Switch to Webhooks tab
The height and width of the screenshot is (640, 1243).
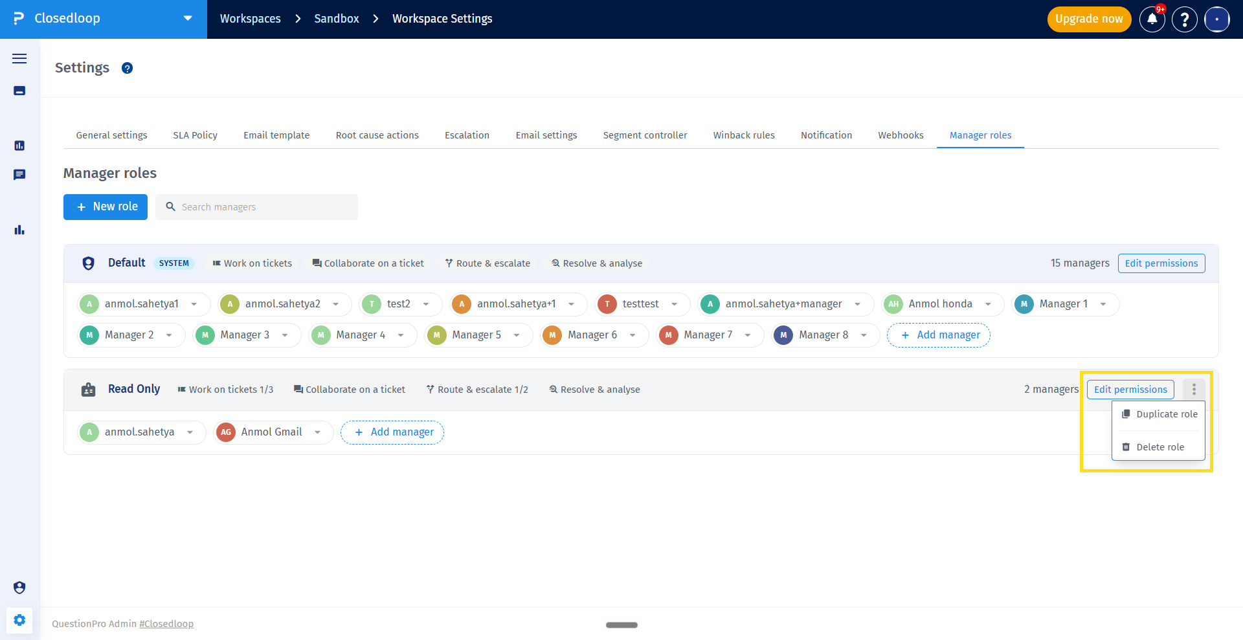pyautogui.click(x=901, y=135)
